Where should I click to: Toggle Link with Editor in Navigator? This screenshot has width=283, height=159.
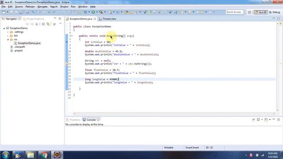click(x=48, y=24)
